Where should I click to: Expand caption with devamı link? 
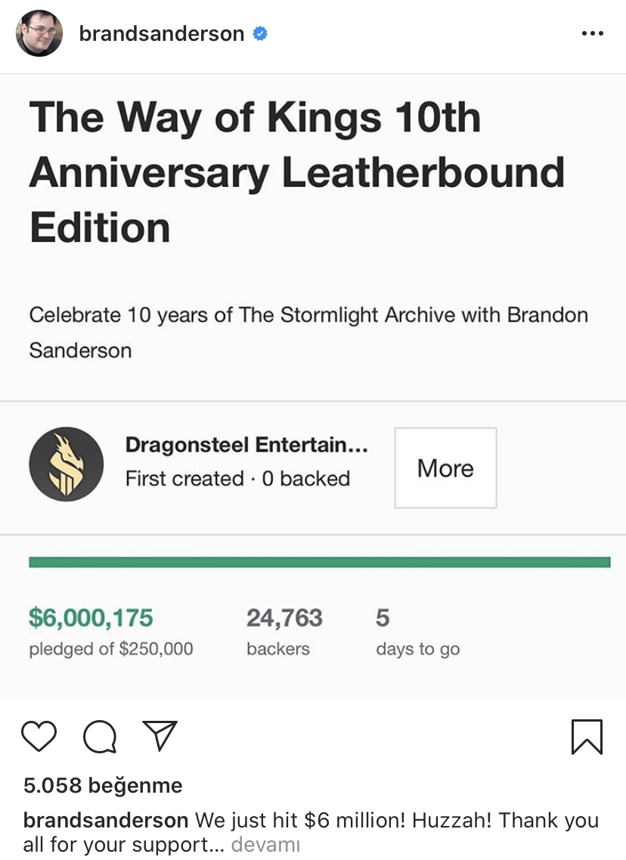[x=265, y=844]
